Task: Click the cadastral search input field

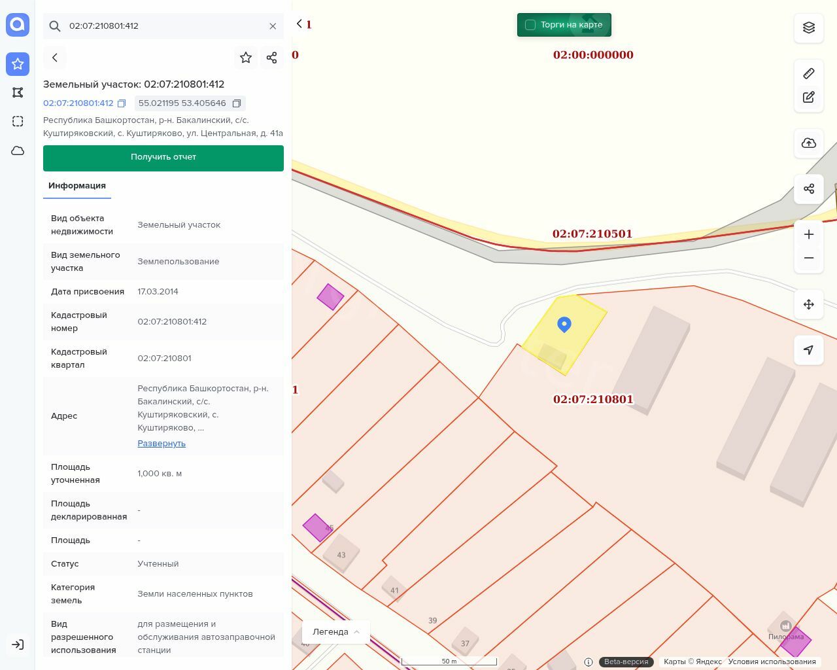Action: [x=163, y=26]
